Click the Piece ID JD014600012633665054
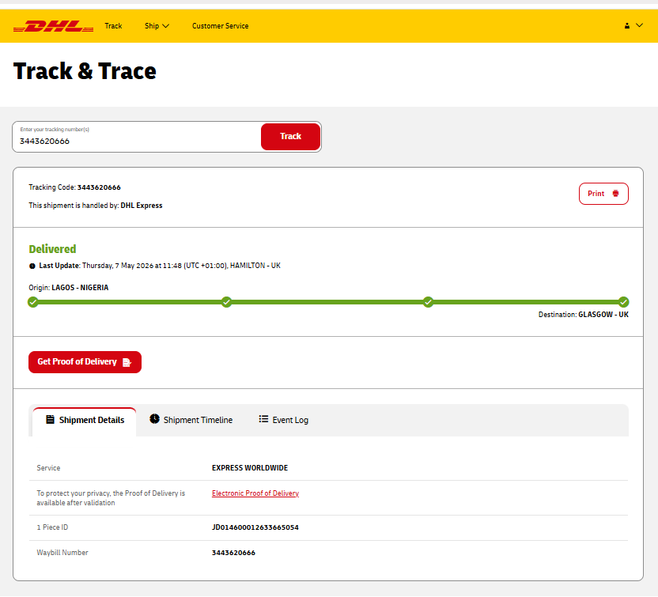 coord(255,527)
